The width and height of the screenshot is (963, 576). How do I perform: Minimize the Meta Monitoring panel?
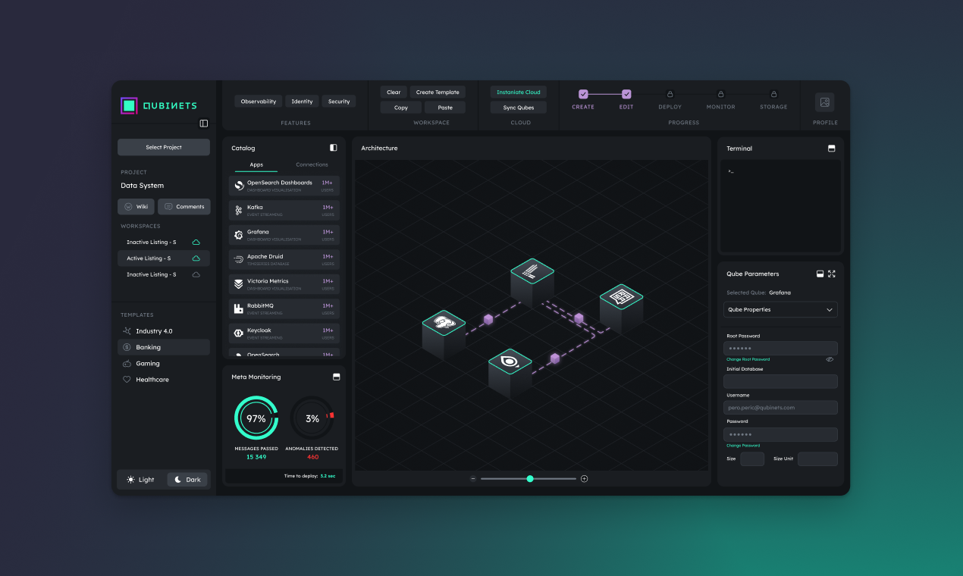pyautogui.click(x=337, y=377)
